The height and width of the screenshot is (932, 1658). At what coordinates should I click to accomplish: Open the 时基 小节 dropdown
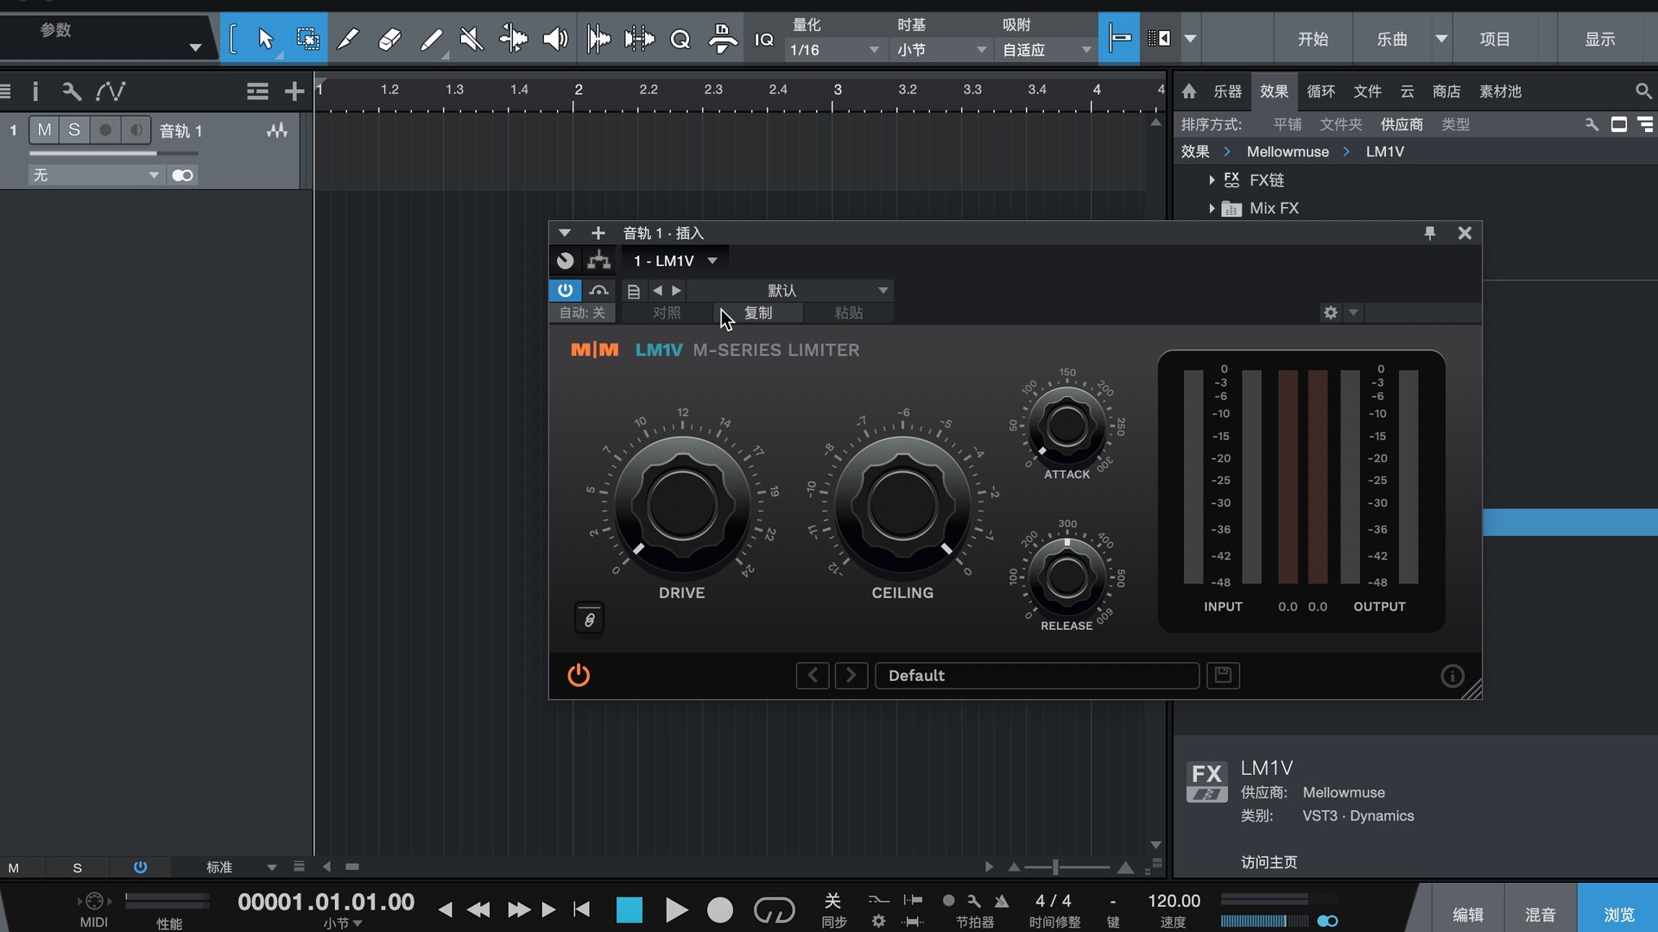point(941,50)
